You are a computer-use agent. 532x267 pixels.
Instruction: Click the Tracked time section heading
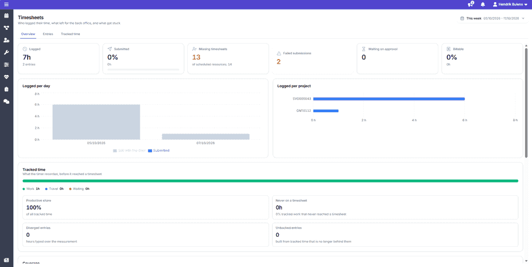tap(34, 169)
